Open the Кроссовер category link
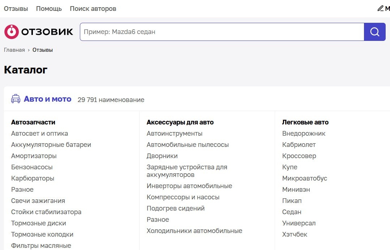390x250 pixels. point(299,156)
